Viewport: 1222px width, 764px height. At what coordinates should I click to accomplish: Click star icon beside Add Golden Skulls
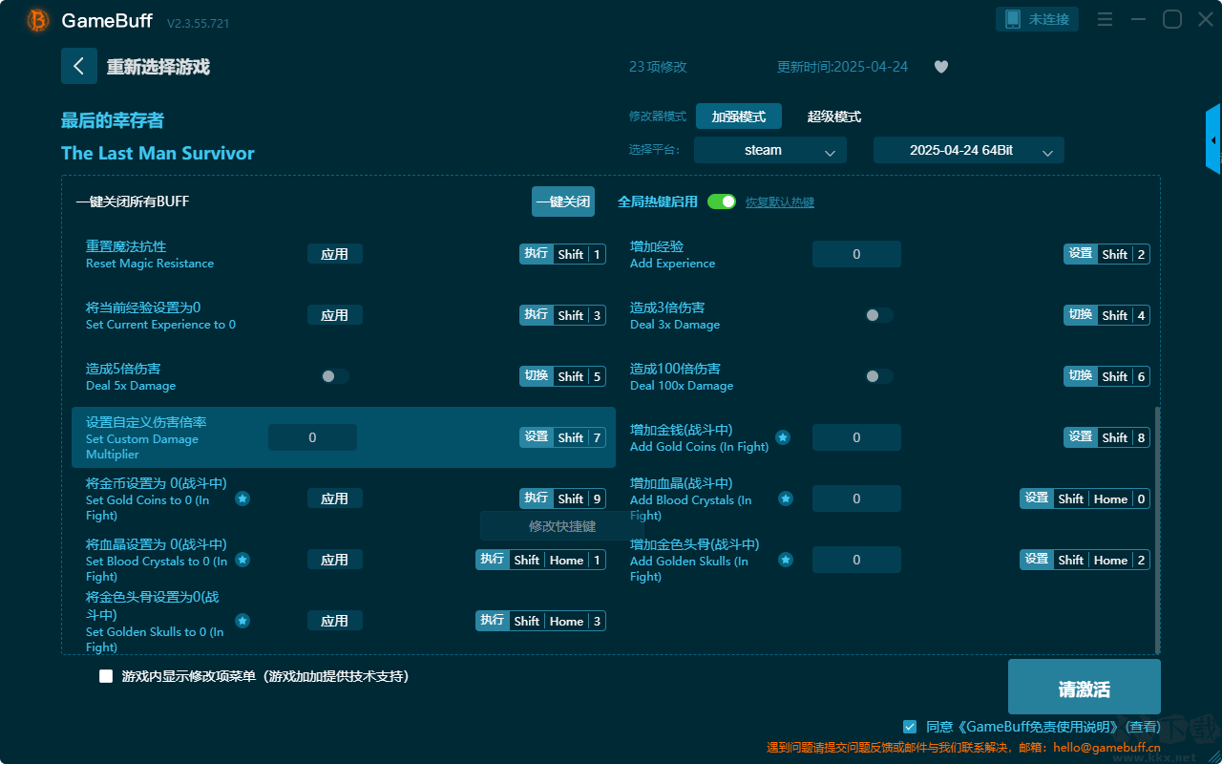(786, 560)
